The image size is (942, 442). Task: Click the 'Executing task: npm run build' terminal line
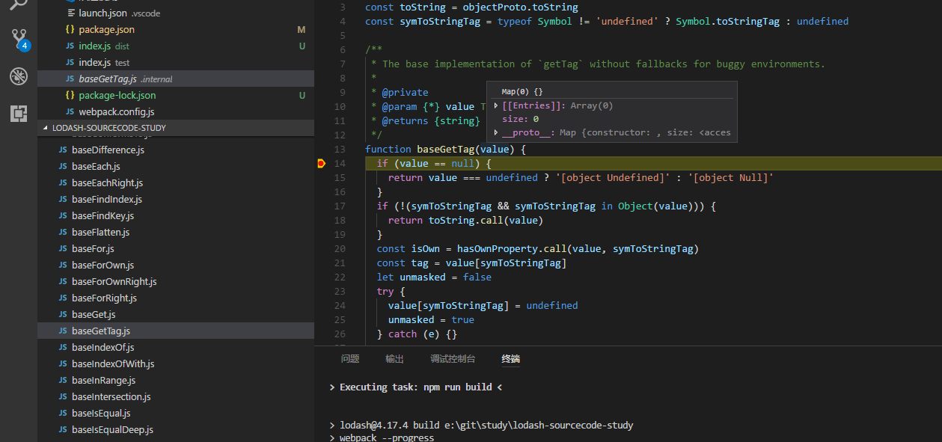click(416, 387)
